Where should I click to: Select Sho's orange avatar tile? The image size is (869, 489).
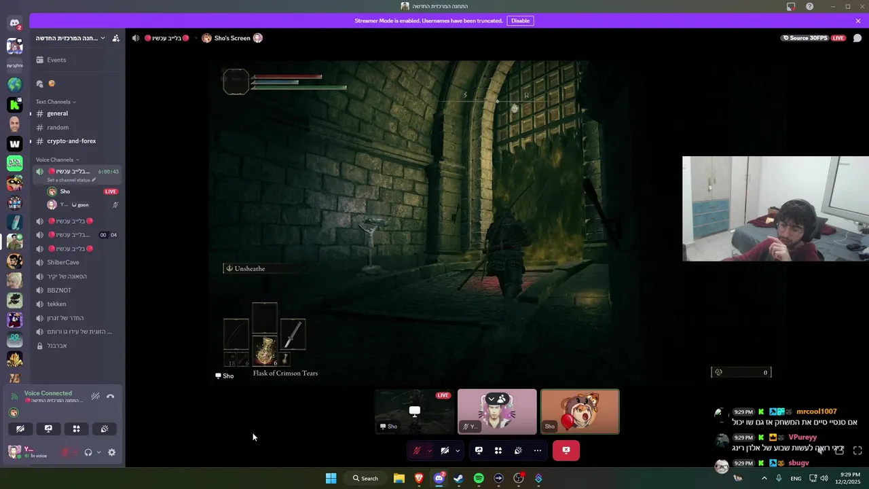pos(580,412)
